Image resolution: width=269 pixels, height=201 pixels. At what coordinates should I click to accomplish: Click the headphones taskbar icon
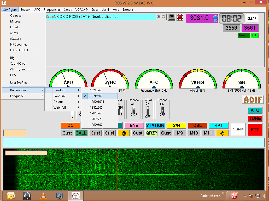coord(27,196)
